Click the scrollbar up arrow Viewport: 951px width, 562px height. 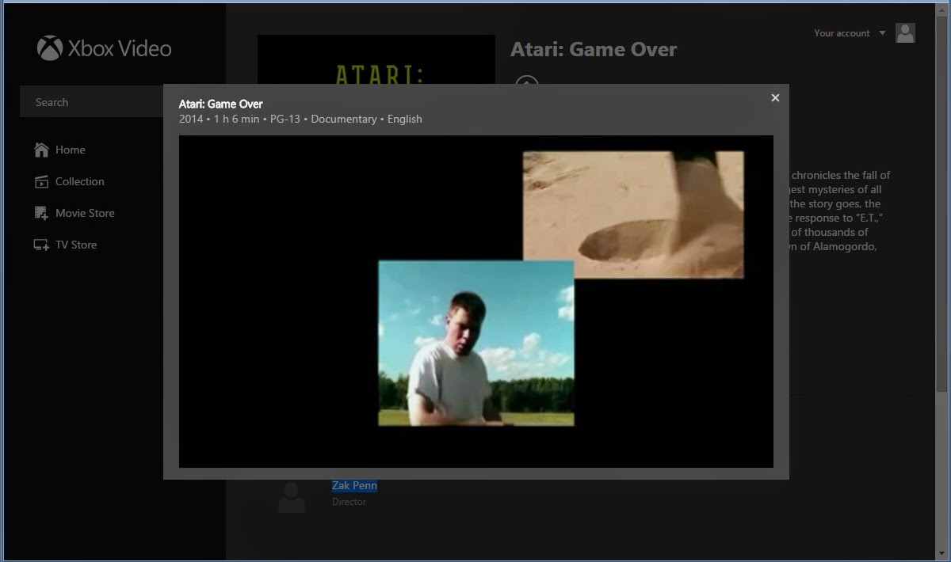click(x=941, y=9)
